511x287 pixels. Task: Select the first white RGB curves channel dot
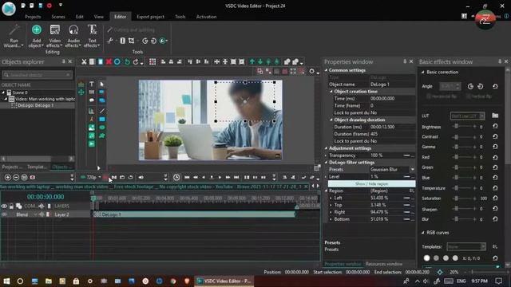(426, 258)
